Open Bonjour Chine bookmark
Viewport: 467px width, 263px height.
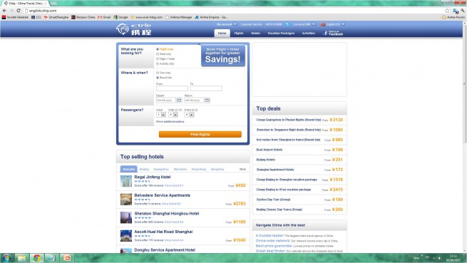83,17
